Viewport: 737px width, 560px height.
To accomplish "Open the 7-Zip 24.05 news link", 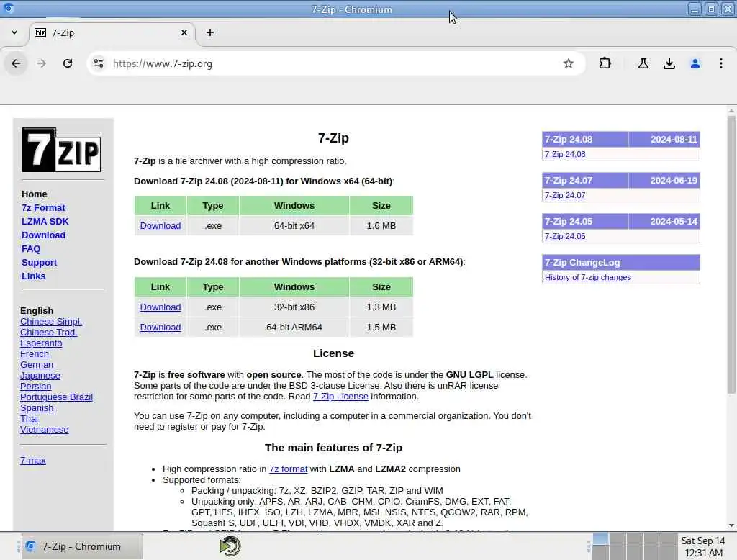I will pos(565,236).
